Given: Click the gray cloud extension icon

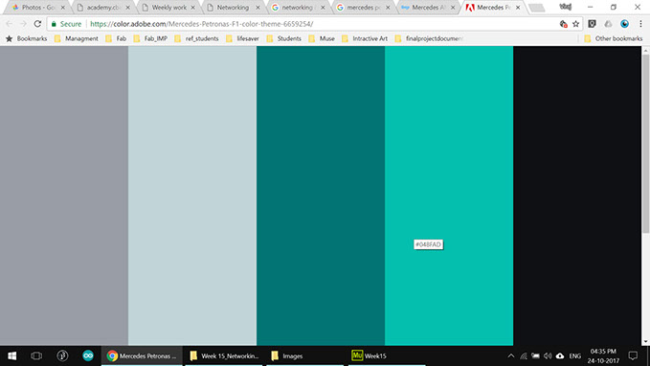Looking at the screenshot, I should (x=608, y=24).
